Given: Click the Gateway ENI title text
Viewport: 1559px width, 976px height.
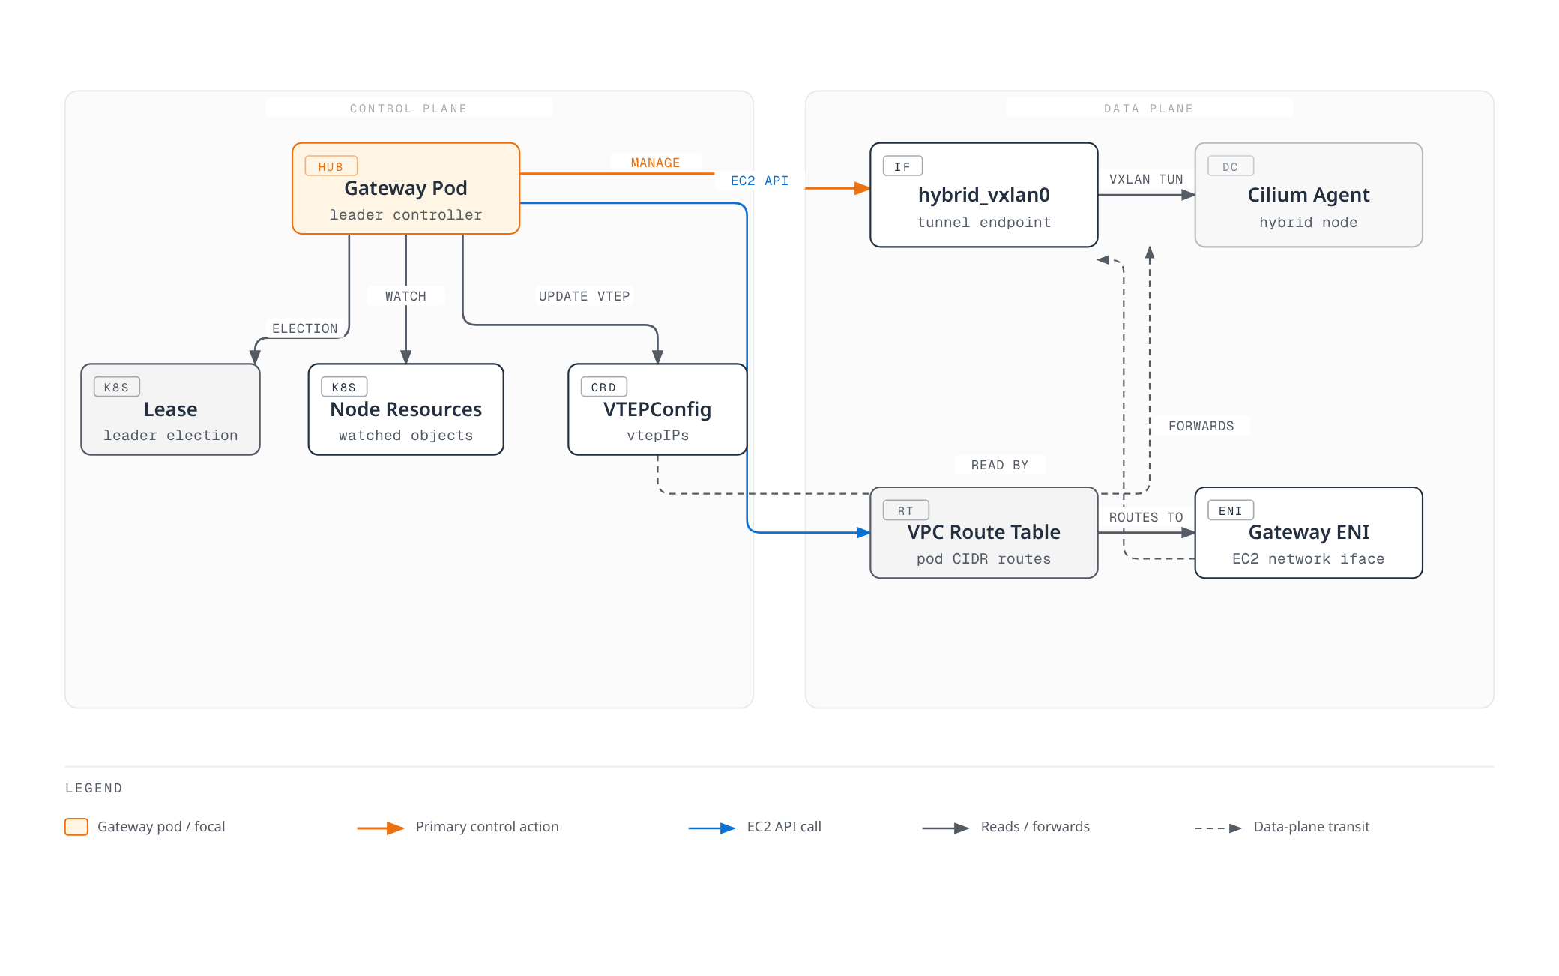Looking at the screenshot, I should [1309, 532].
